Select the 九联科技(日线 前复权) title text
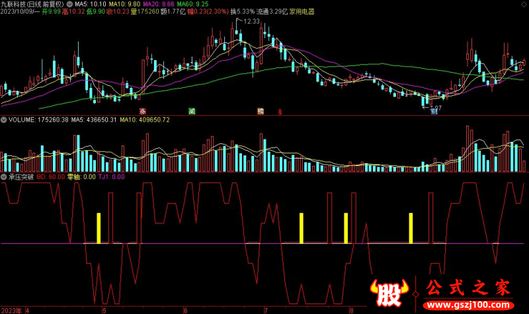This screenshot has height=314, width=529. (32, 5)
